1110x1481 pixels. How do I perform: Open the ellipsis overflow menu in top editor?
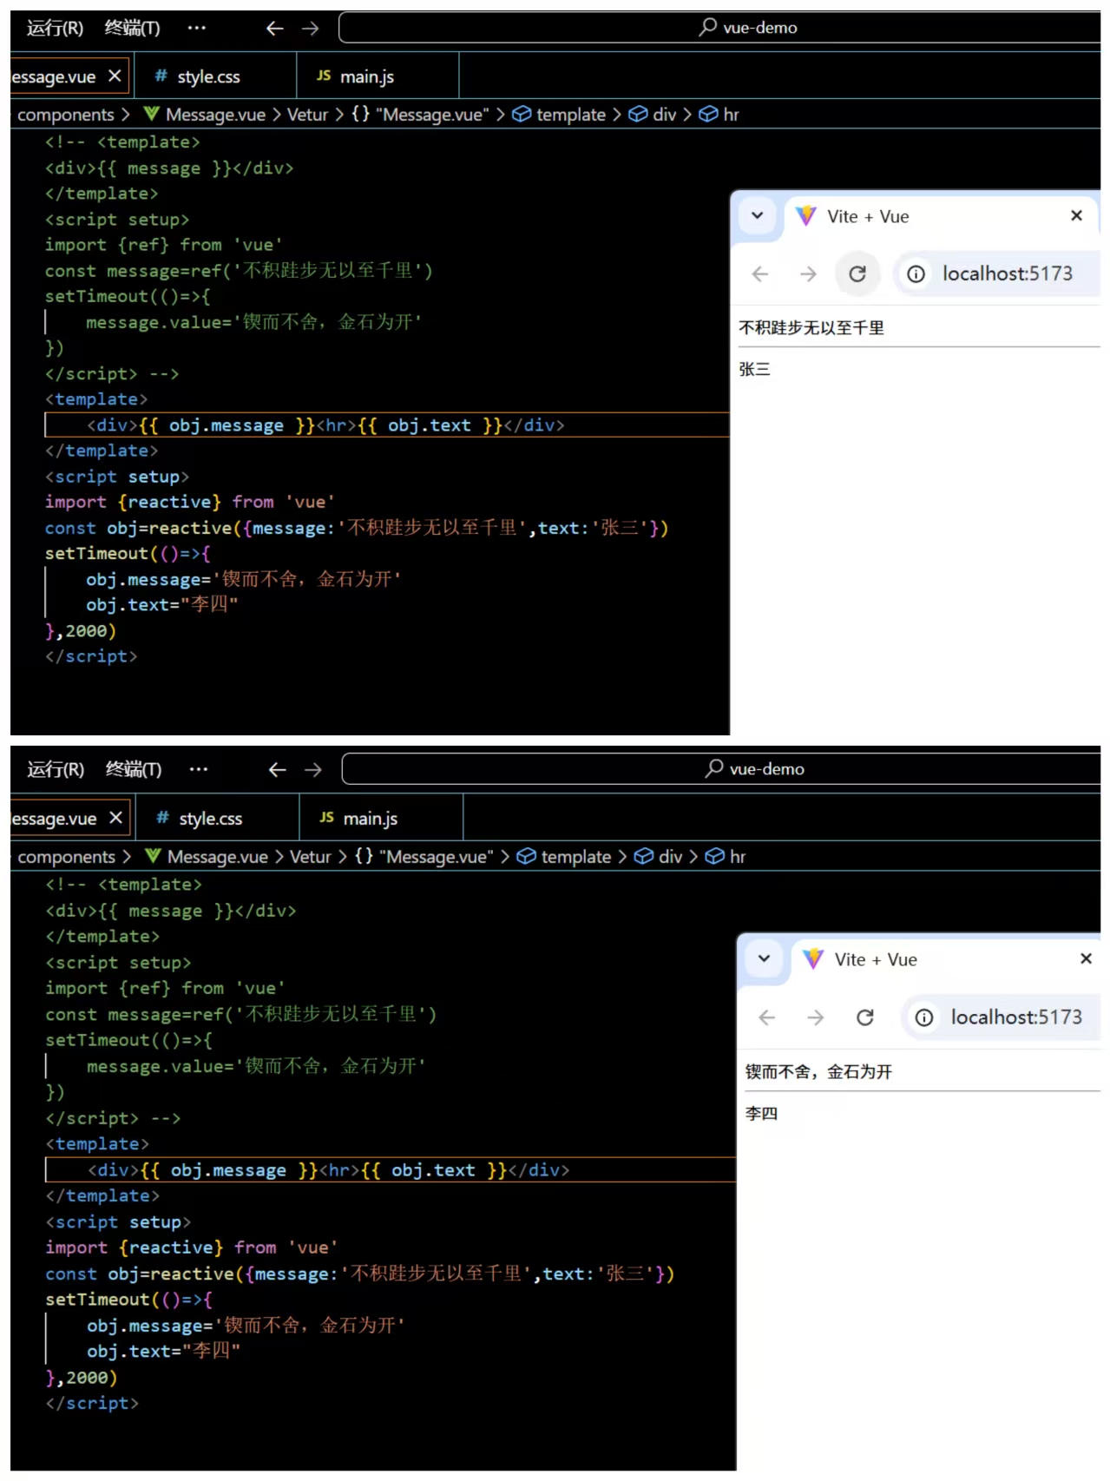(x=197, y=28)
